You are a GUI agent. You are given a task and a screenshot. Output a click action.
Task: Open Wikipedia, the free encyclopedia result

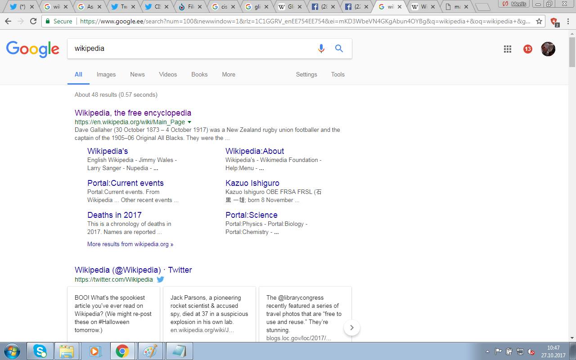(133, 113)
